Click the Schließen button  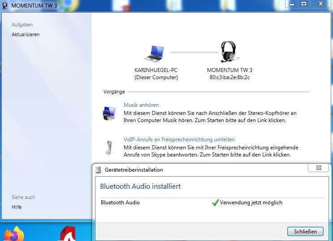click(305, 232)
